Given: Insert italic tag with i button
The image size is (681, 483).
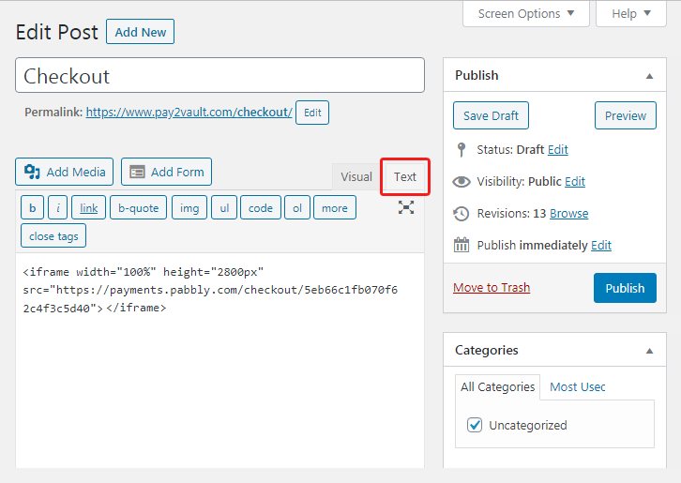Looking at the screenshot, I should (58, 208).
